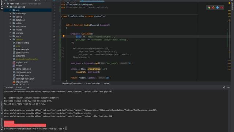Viewport: 234px width, 132px height.
Task: Select the .env file
Action: (18, 46)
